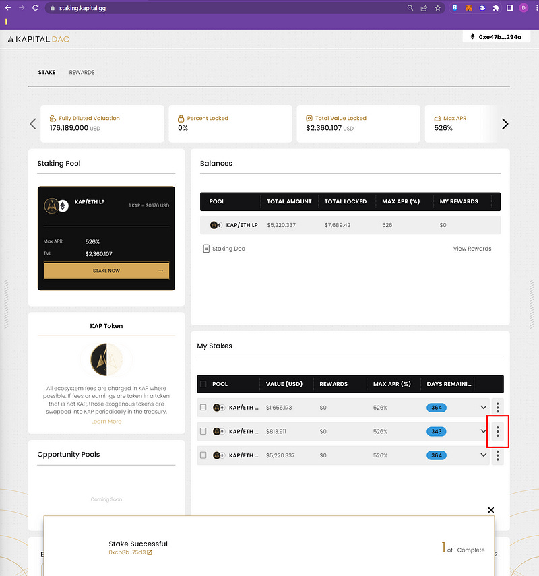
Task: Switch to the STAKE tab
Action: pyautogui.click(x=46, y=72)
